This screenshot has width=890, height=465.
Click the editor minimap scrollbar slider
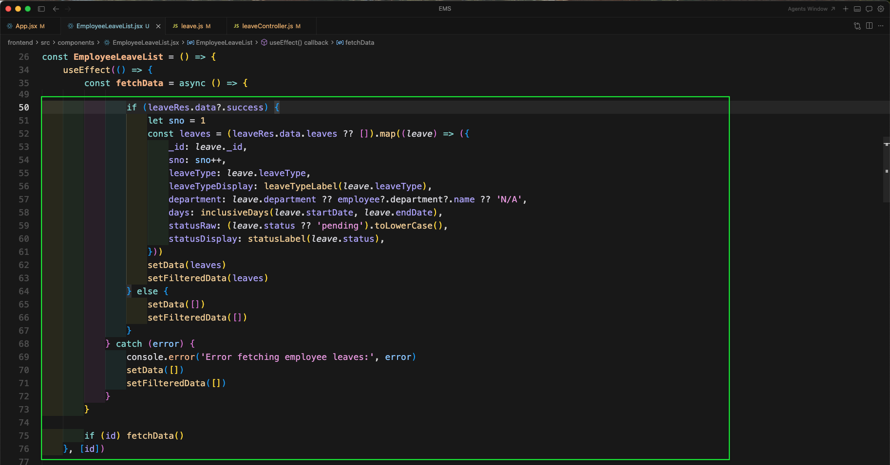(x=886, y=170)
